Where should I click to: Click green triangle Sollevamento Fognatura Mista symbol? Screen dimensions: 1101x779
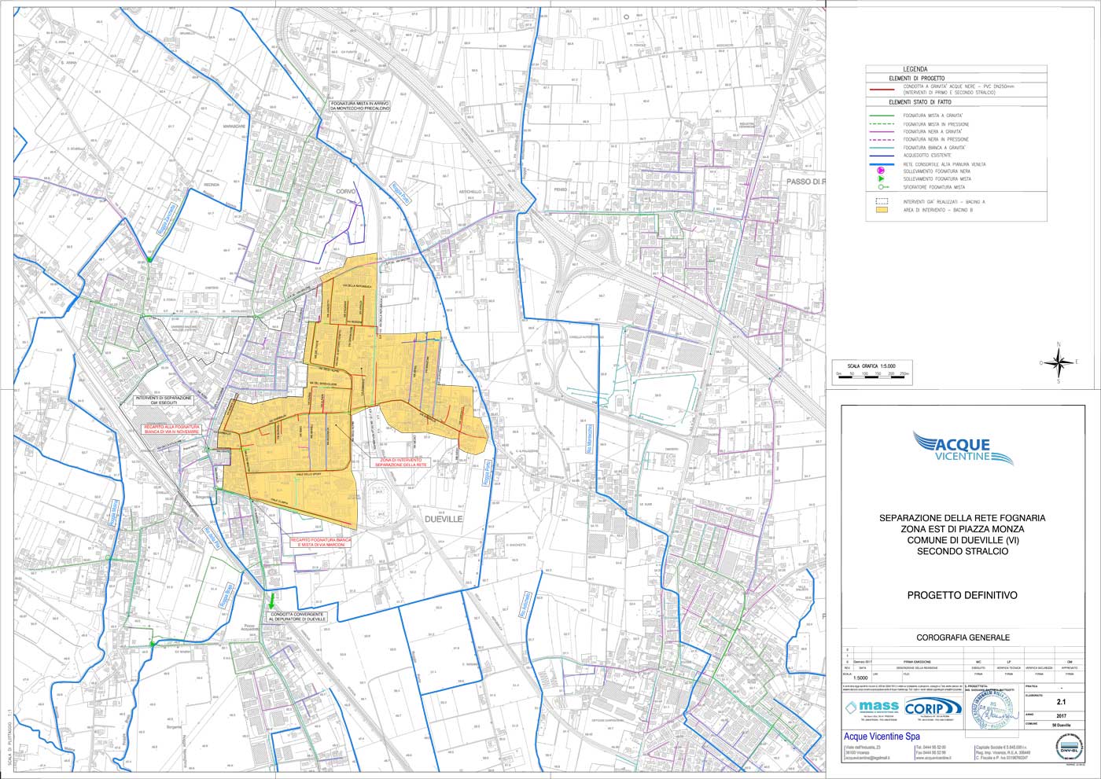[881, 179]
